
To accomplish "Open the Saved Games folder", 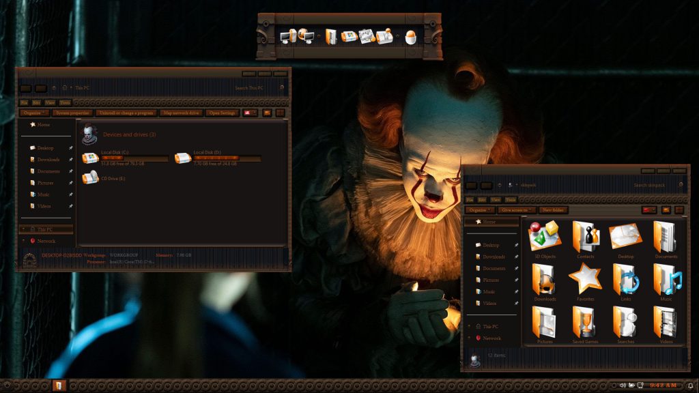I will 585,321.
